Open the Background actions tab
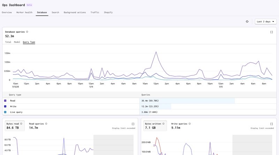This screenshot has height=155, width=279. tap(75, 13)
